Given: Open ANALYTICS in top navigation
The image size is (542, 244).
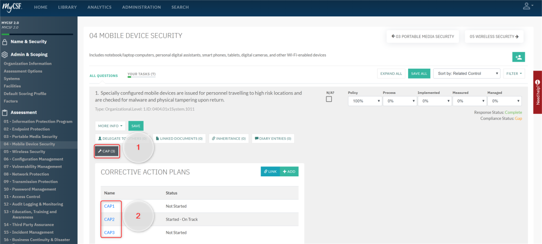Looking at the screenshot, I should (x=100, y=7).
